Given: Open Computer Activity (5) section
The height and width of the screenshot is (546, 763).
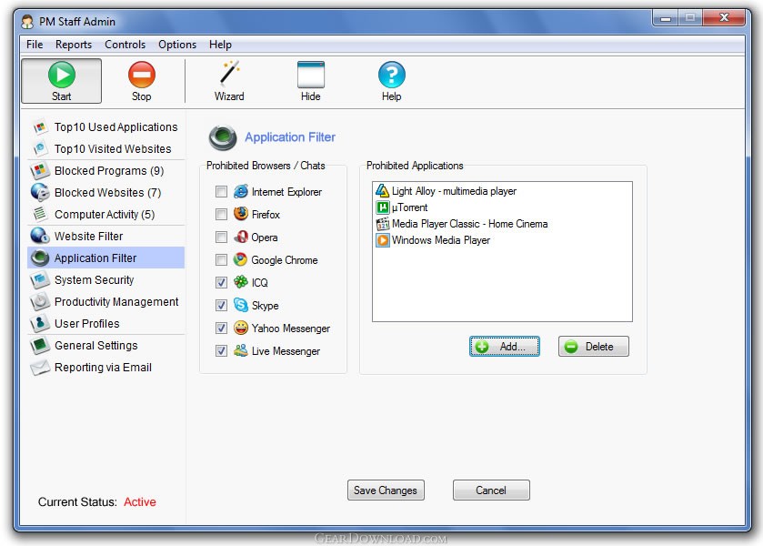Looking at the screenshot, I should [x=106, y=215].
